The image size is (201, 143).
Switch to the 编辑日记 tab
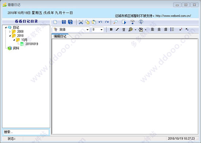click(60, 36)
